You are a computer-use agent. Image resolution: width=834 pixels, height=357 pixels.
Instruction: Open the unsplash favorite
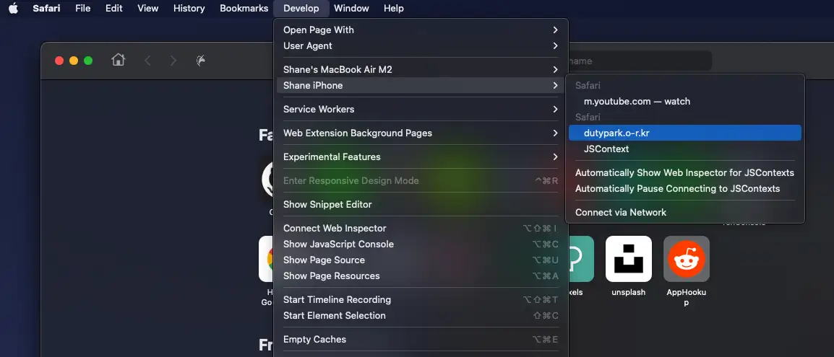tap(629, 259)
